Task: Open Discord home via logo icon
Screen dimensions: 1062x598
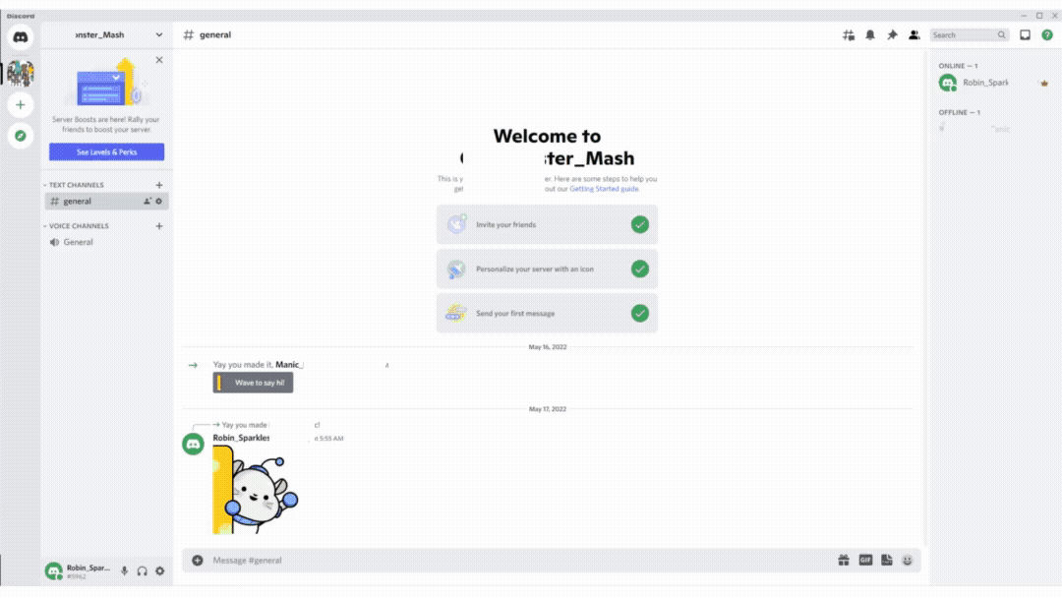Action: pos(21,37)
